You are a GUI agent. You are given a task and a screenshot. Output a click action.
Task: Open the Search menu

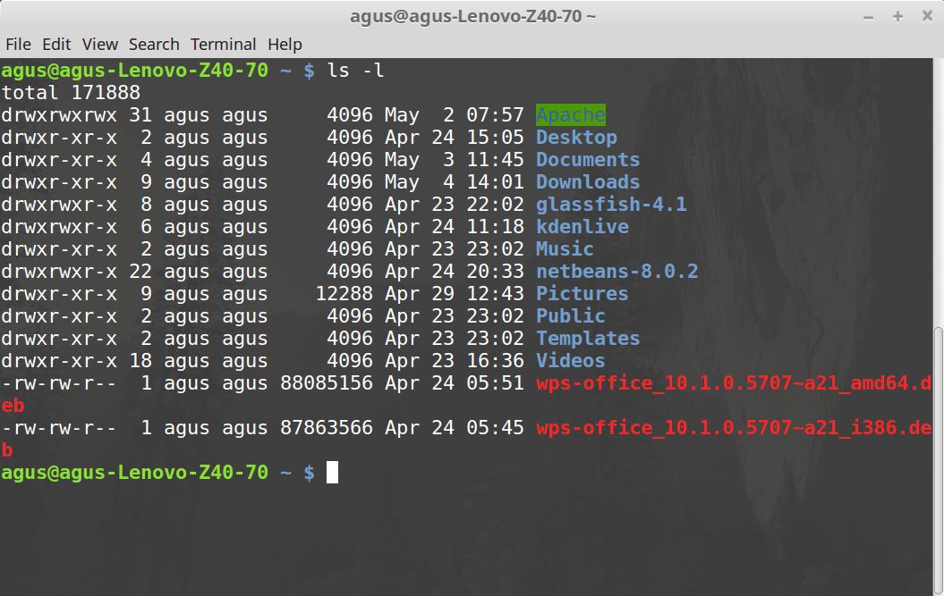pyautogui.click(x=154, y=44)
